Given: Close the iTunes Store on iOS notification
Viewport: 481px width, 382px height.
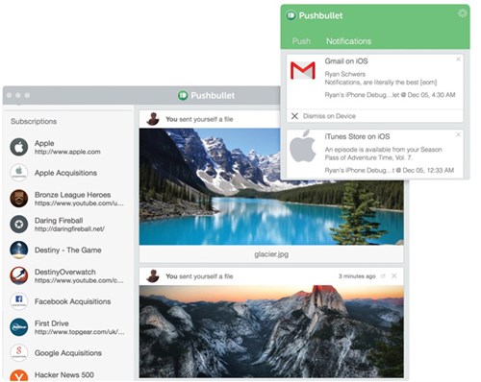Looking at the screenshot, I should click(458, 134).
